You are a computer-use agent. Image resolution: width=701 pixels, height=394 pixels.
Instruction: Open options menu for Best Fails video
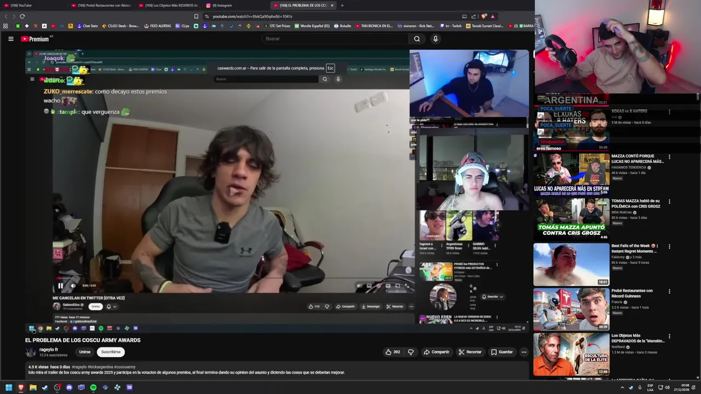point(669,247)
